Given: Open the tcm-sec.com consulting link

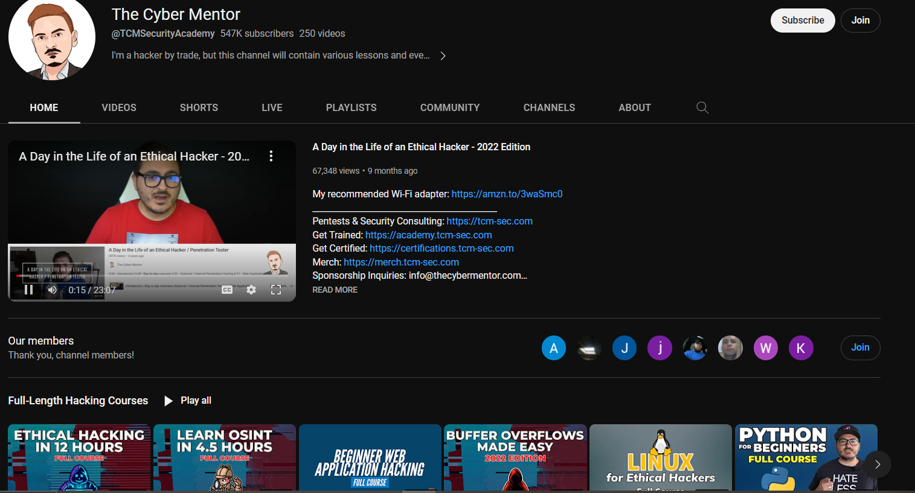Looking at the screenshot, I should pyautogui.click(x=489, y=221).
